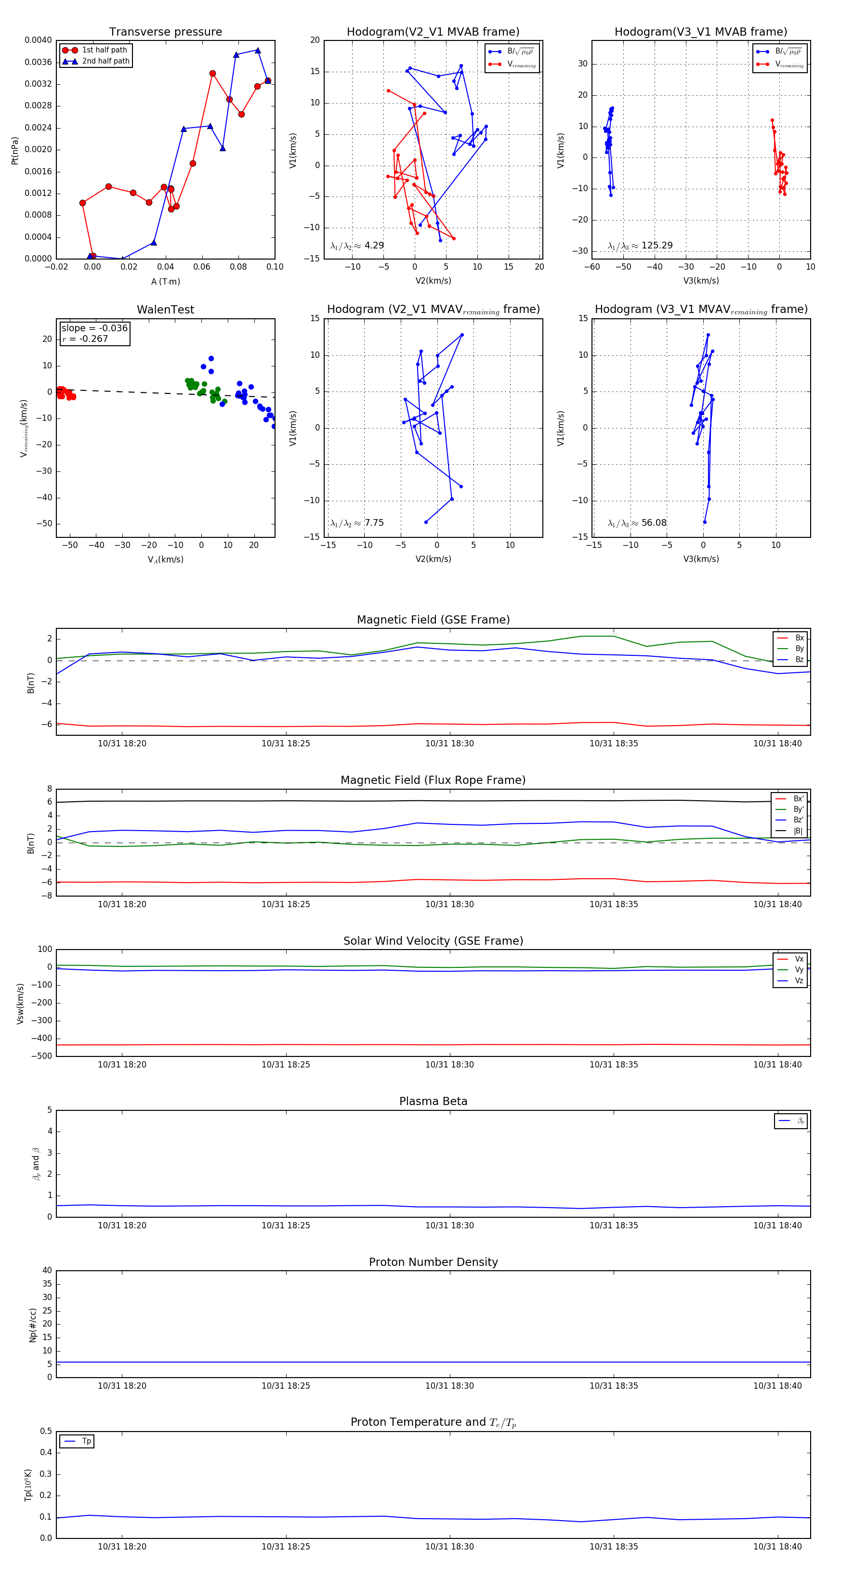867x1589 pixels.
Task: Select 'Vx' in the solar wind legend
Action: click(790, 959)
